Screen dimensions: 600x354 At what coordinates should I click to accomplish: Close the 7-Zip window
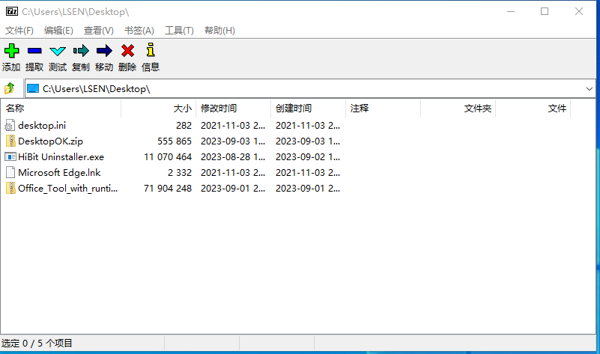pyautogui.click(x=578, y=11)
